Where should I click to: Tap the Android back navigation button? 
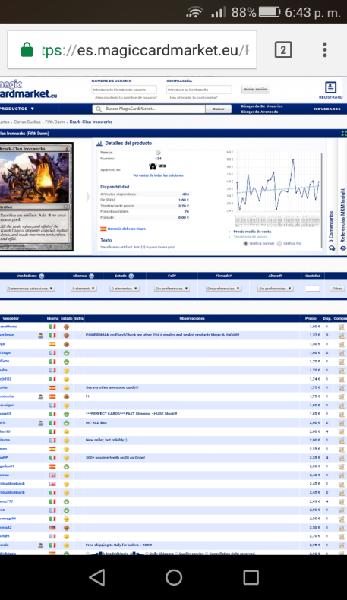tap(97, 577)
